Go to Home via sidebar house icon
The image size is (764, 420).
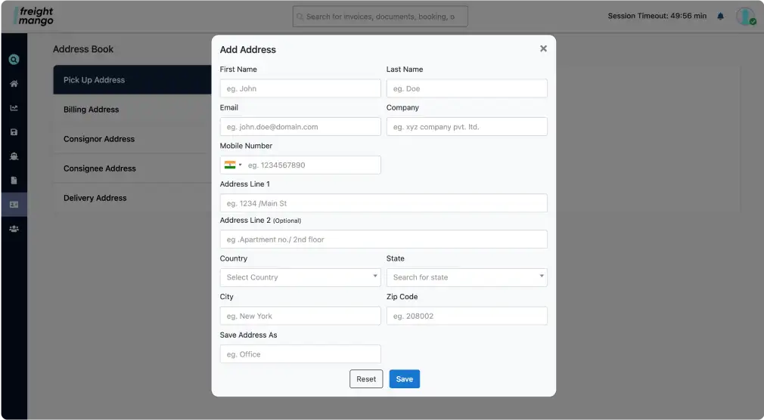coord(14,84)
